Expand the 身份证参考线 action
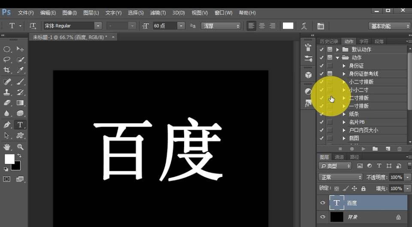The width and height of the screenshot is (412, 227). [x=344, y=74]
